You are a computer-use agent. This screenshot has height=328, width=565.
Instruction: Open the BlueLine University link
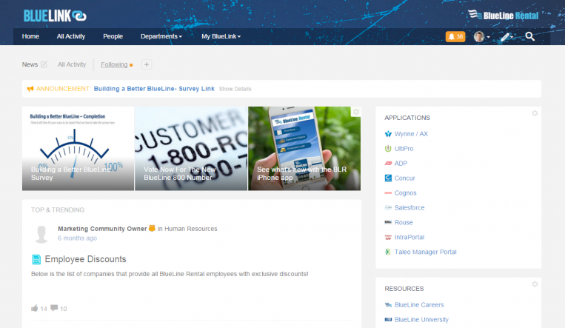pos(421,320)
